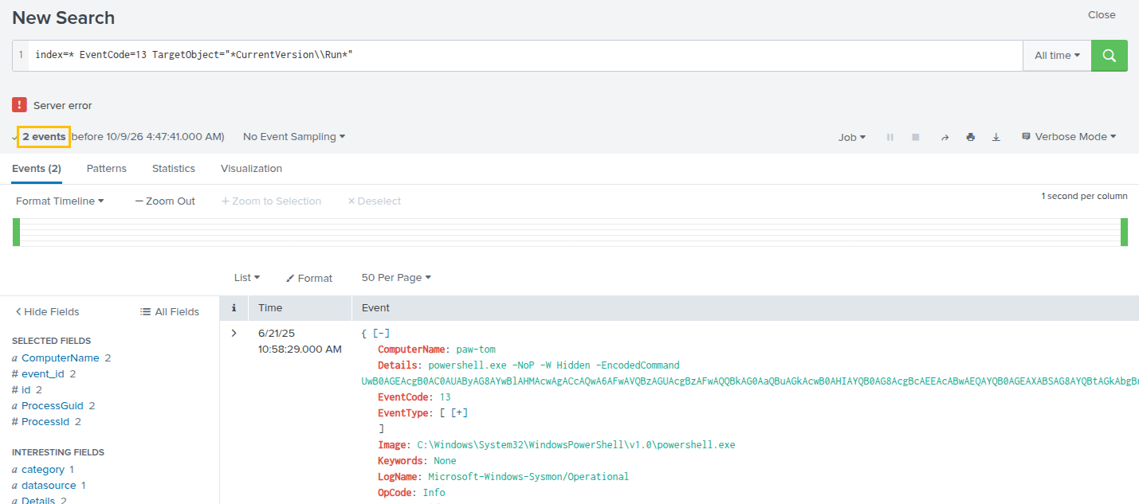Select the rightmost green timeline bar
Image resolution: width=1139 pixels, height=504 pixels.
coord(1124,232)
